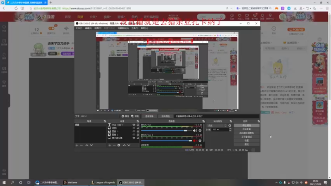Toggle lock on display capture source
The image size is (331, 186).
[x=138, y=138]
